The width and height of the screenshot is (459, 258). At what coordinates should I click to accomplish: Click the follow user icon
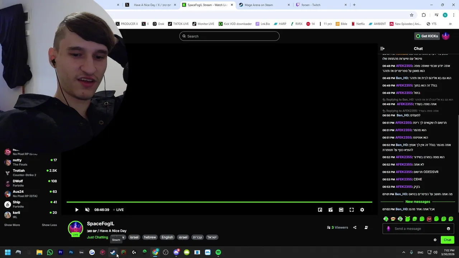point(366,228)
